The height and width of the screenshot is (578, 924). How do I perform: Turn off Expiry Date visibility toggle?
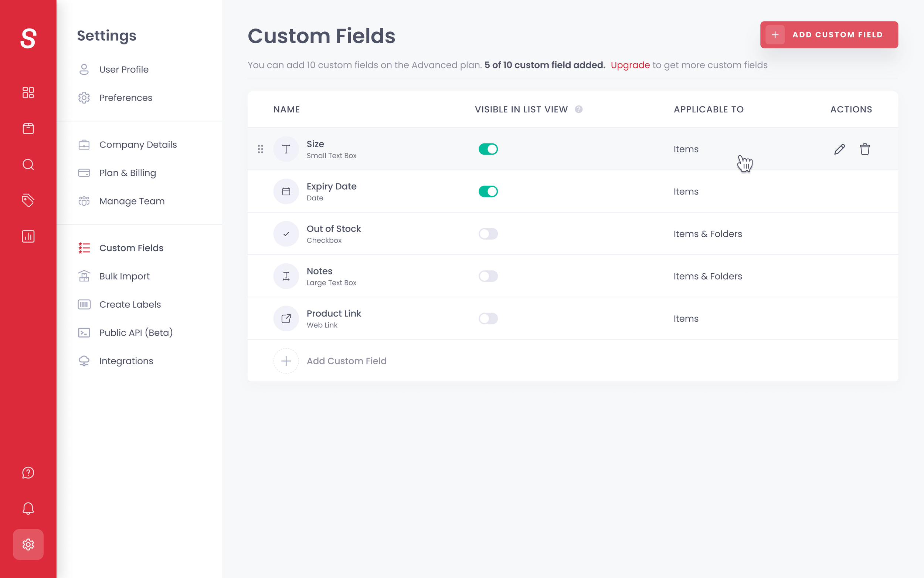coord(488,192)
